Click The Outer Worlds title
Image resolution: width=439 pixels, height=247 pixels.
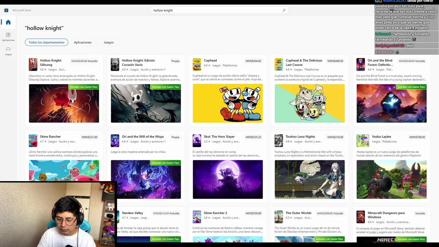click(x=298, y=213)
